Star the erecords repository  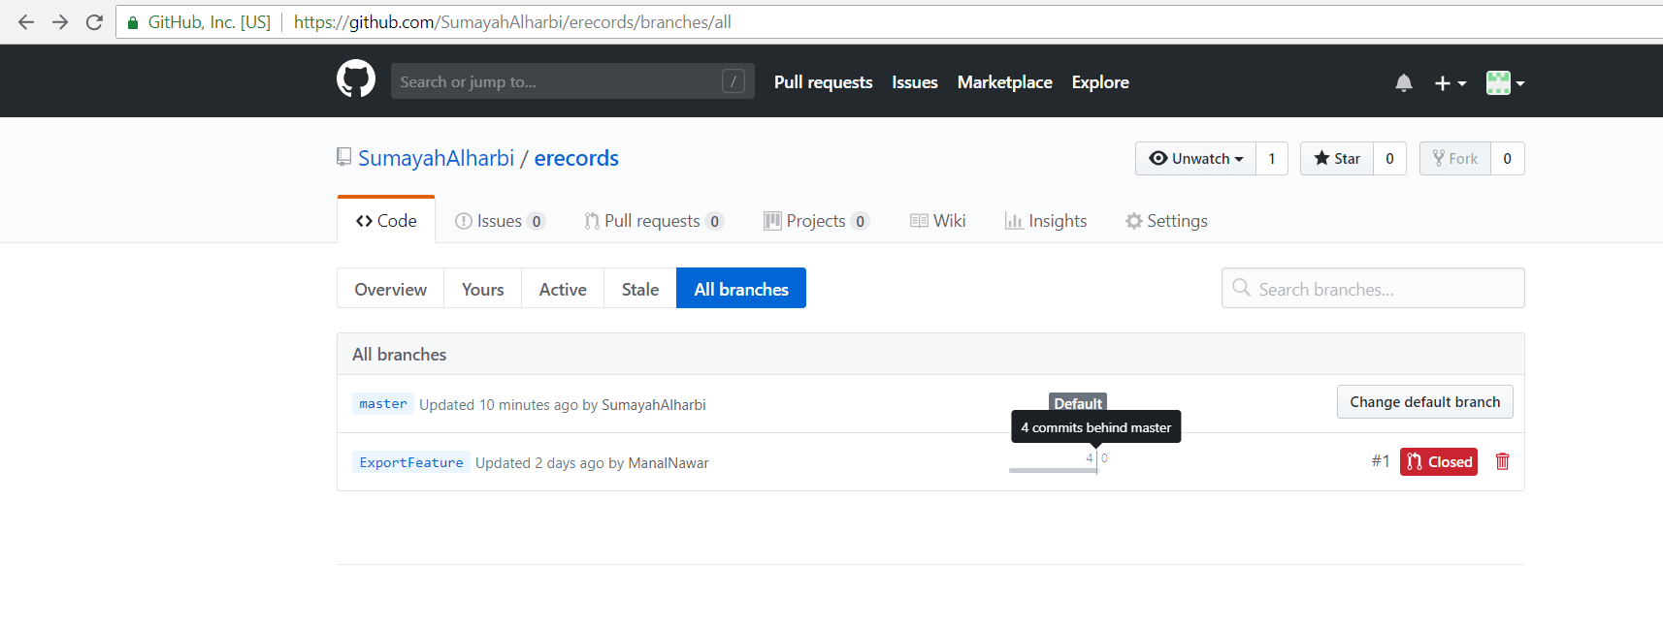point(1337,159)
